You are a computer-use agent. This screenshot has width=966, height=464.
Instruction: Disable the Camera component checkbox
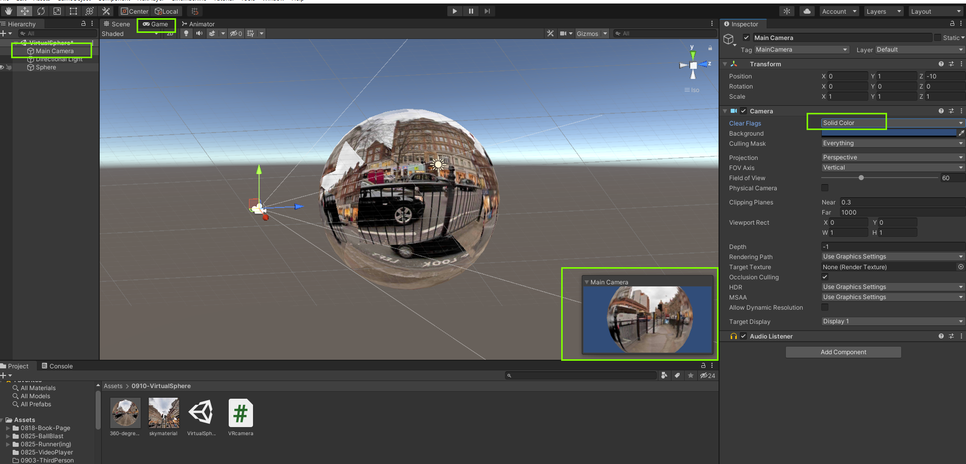[x=743, y=111]
